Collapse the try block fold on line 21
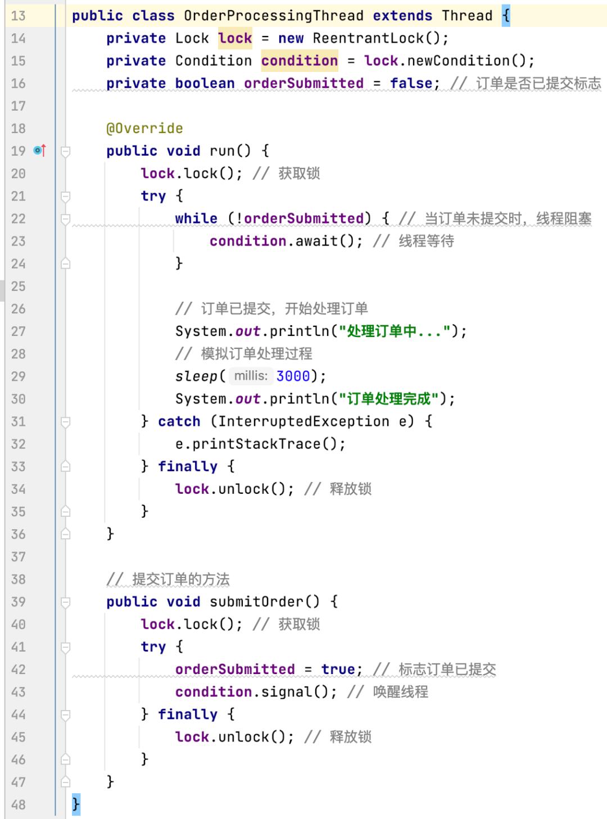 [x=66, y=196]
